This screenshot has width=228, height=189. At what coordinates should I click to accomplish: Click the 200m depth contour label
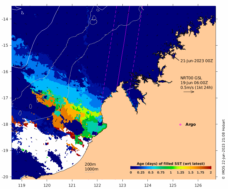[90, 164]
